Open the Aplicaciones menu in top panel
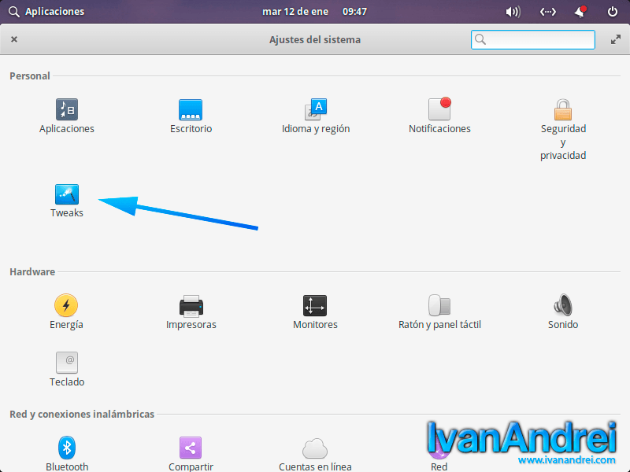Viewport: 630px width, 472px height. point(46,12)
